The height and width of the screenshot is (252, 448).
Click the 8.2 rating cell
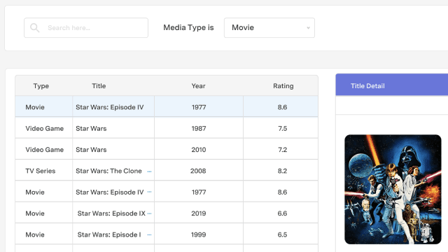281,170
